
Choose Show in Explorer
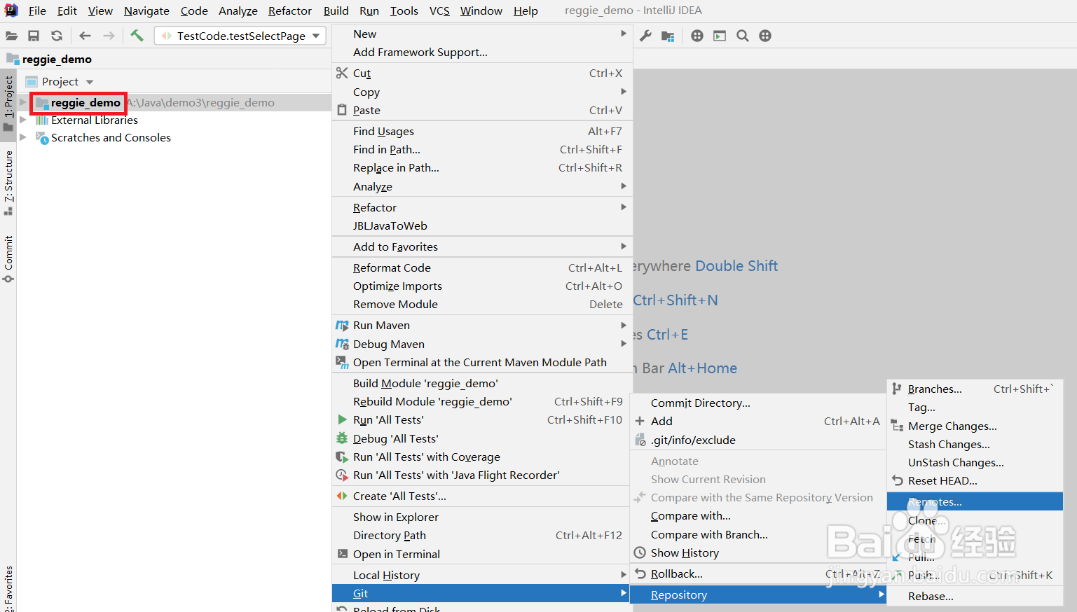tap(482, 517)
